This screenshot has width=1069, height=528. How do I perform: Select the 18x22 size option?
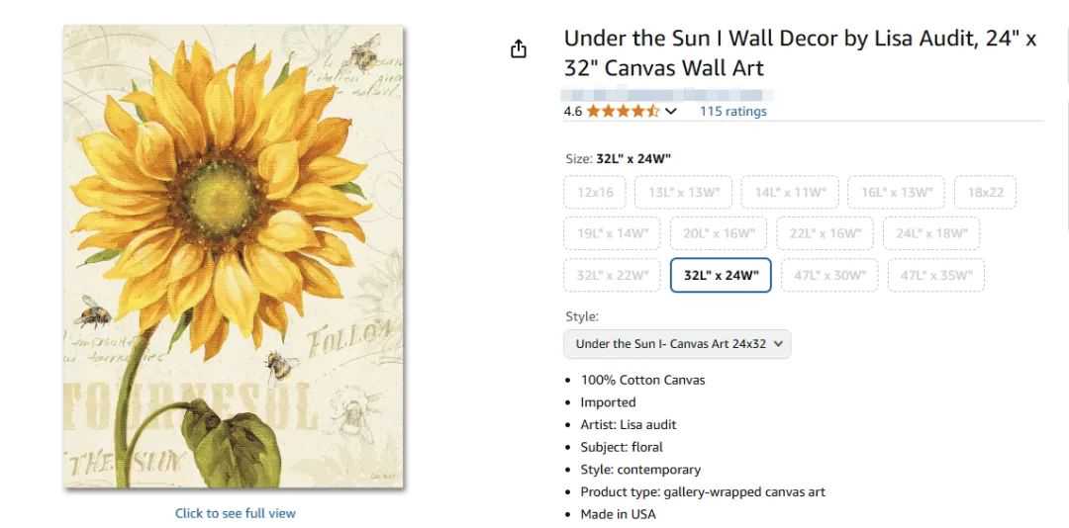[985, 192]
